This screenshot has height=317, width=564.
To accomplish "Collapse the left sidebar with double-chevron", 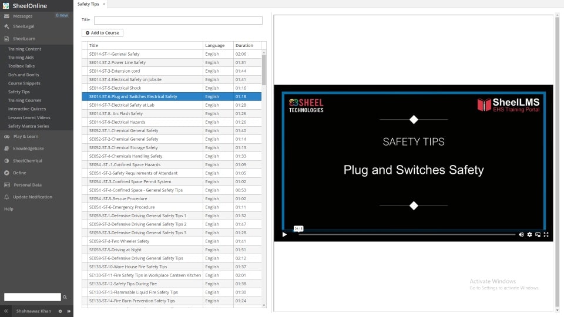I will [6, 311].
